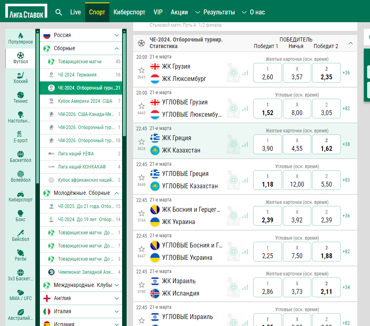Open video icon for ЖК Босния match
The image size is (370, 326).
pos(234,215)
